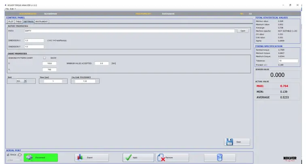The width and height of the screenshot is (306, 164).
Task: Enable the diamond pattern chart SHOW checkbox
Action: 45,58
